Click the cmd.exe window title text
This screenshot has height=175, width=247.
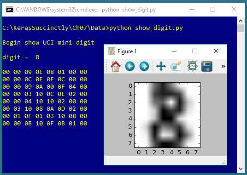pos(86,10)
